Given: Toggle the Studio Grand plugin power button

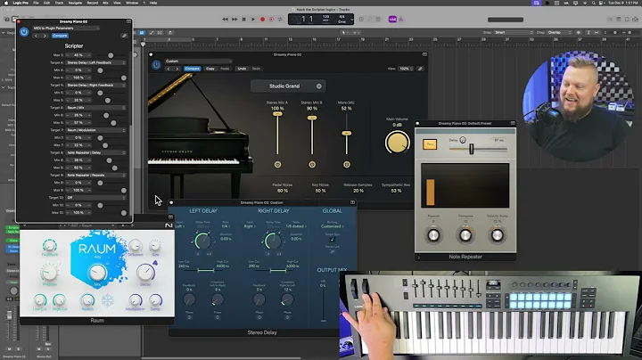Looking at the screenshot, I should tap(156, 65).
